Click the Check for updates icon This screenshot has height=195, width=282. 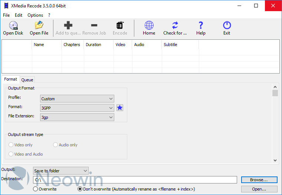[x=175, y=26]
